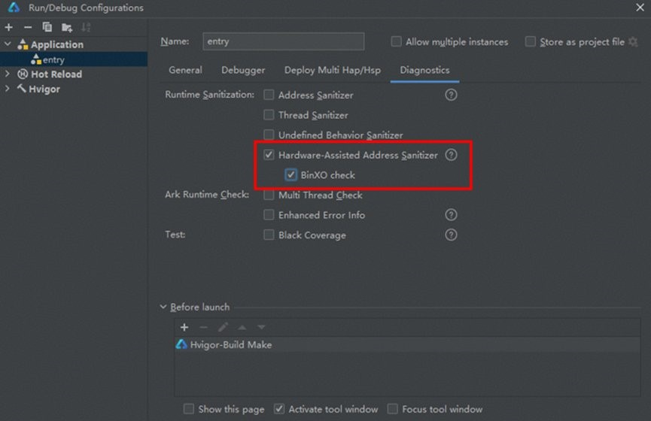Image resolution: width=651 pixels, height=421 pixels.
Task: Open Store as project file gear settings
Action: click(633, 42)
